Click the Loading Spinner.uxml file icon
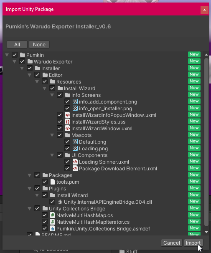This screenshot has height=253, width=211. point(75,162)
